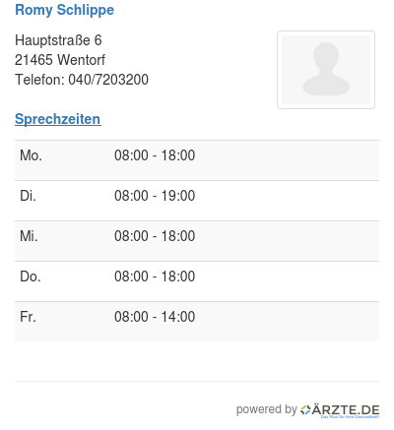The image size is (394, 430).
Task: Select the Fr. row label
Action: point(28,317)
